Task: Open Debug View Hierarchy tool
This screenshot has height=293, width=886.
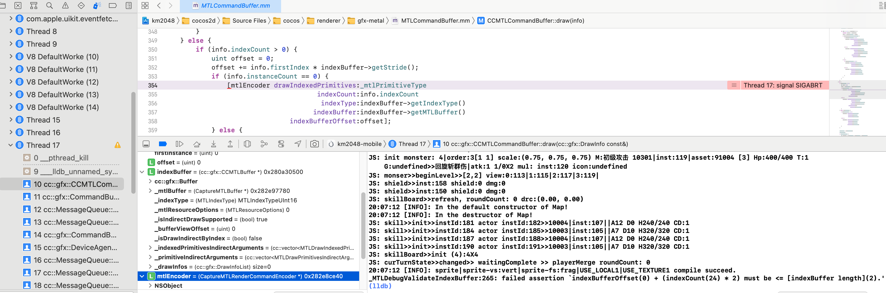Action: pyautogui.click(x=247, y=144)
